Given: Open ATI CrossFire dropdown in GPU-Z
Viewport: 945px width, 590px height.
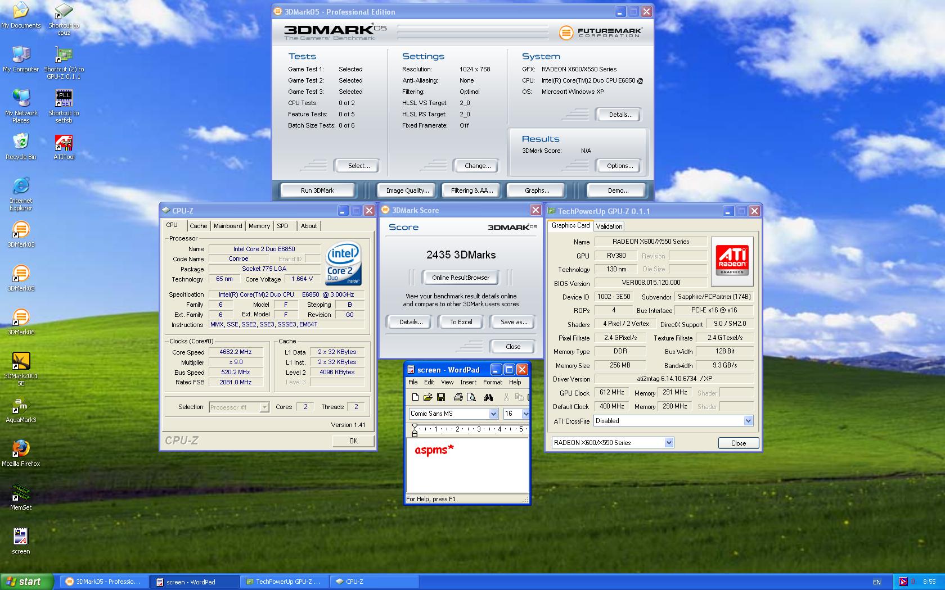Looking at the screenshot, I should (748, 421).
